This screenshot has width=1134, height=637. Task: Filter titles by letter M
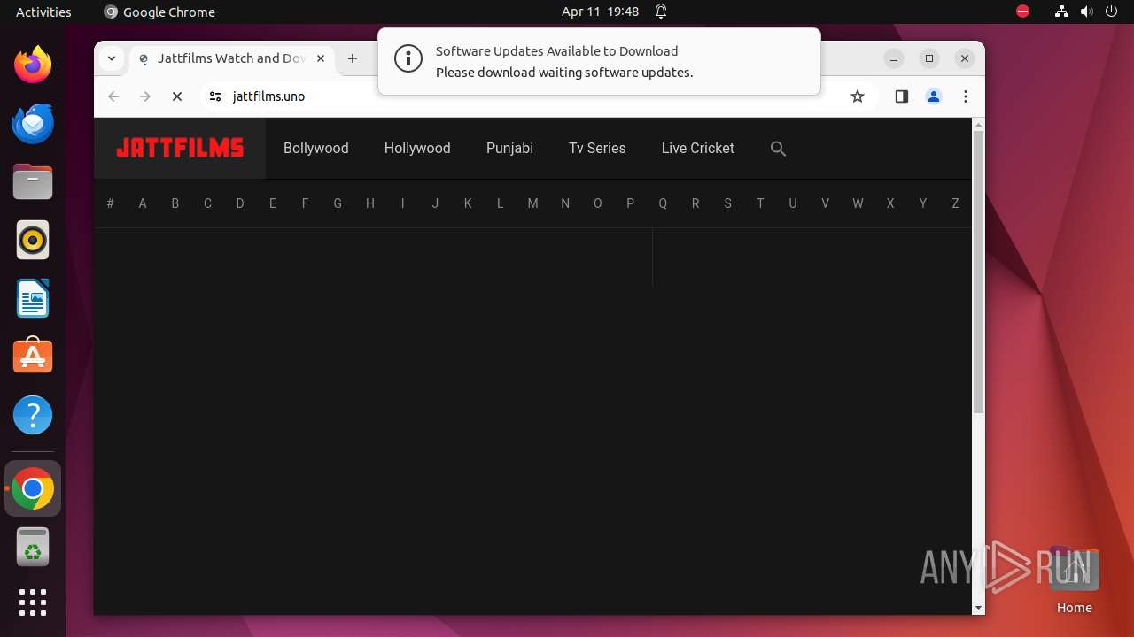pyautogui.click(x=532, y=203)
